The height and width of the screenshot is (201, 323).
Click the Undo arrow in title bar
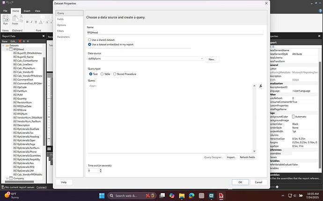click(x=8, y=2)
